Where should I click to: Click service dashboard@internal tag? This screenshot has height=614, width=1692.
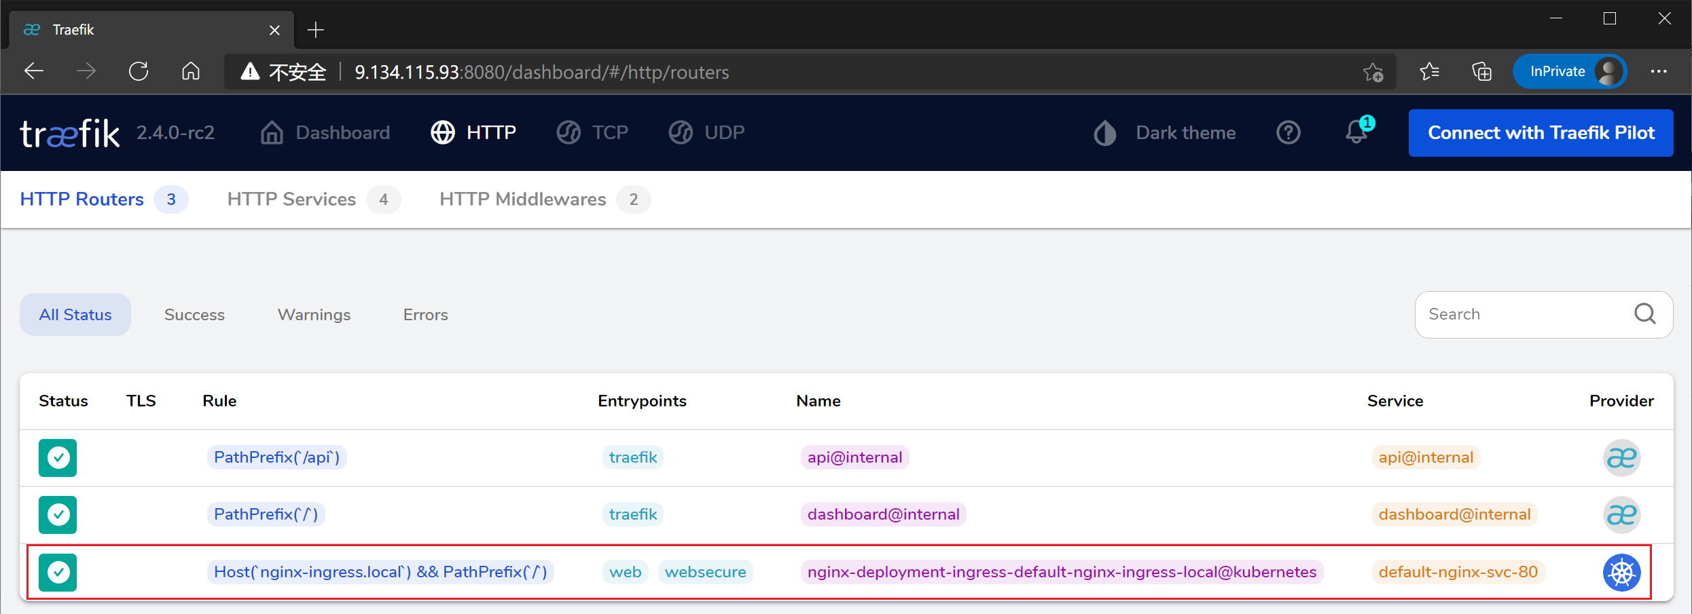pyautogui.click(x=1454, y=514)
